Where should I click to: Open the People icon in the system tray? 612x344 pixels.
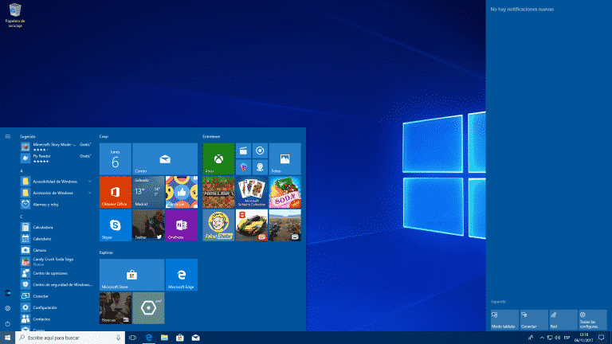point(531,338)
